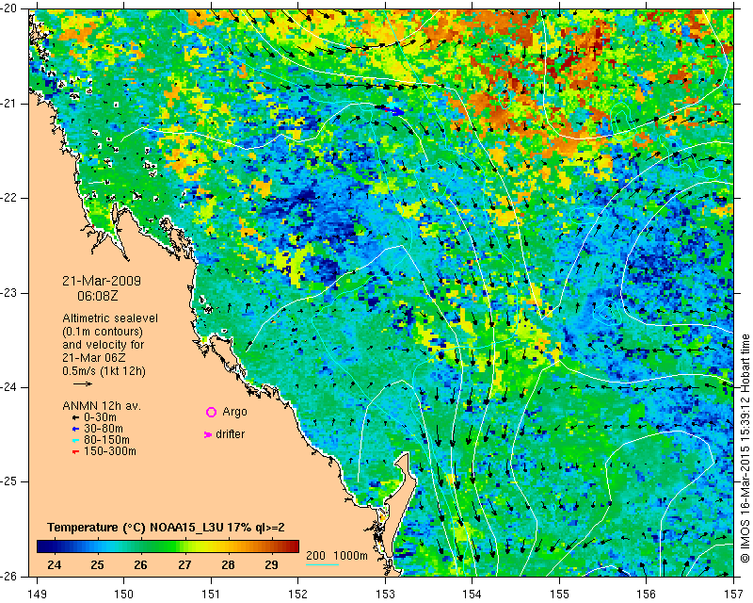Click the 'Argo' legend text

click(x=234, y=412)
